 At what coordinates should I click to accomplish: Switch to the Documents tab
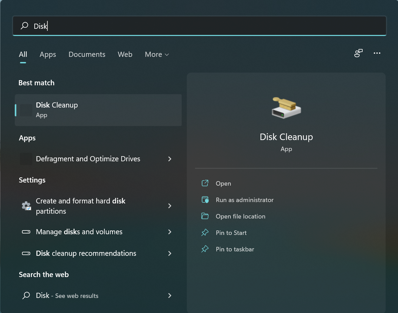[87, 54]
